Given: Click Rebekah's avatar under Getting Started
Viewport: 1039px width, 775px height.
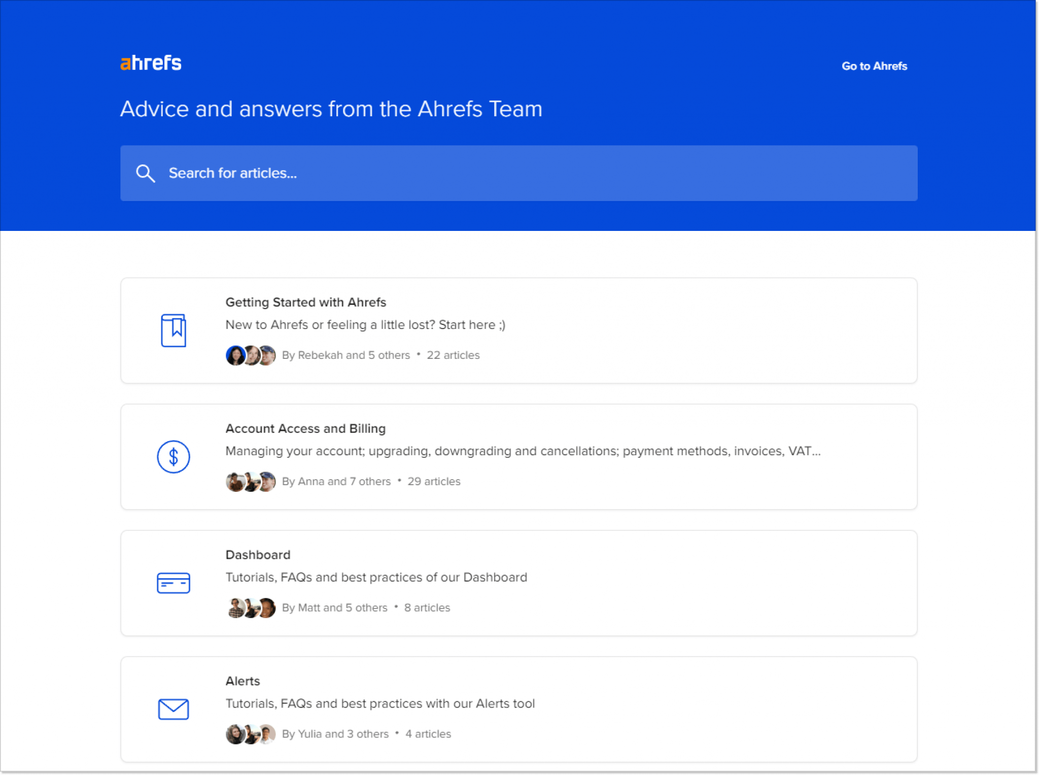Looking at the screenshot, I should click(236, 355).
